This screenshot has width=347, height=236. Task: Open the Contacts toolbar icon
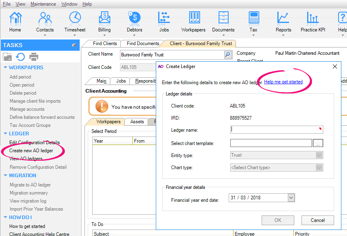[x=45, y=18]
